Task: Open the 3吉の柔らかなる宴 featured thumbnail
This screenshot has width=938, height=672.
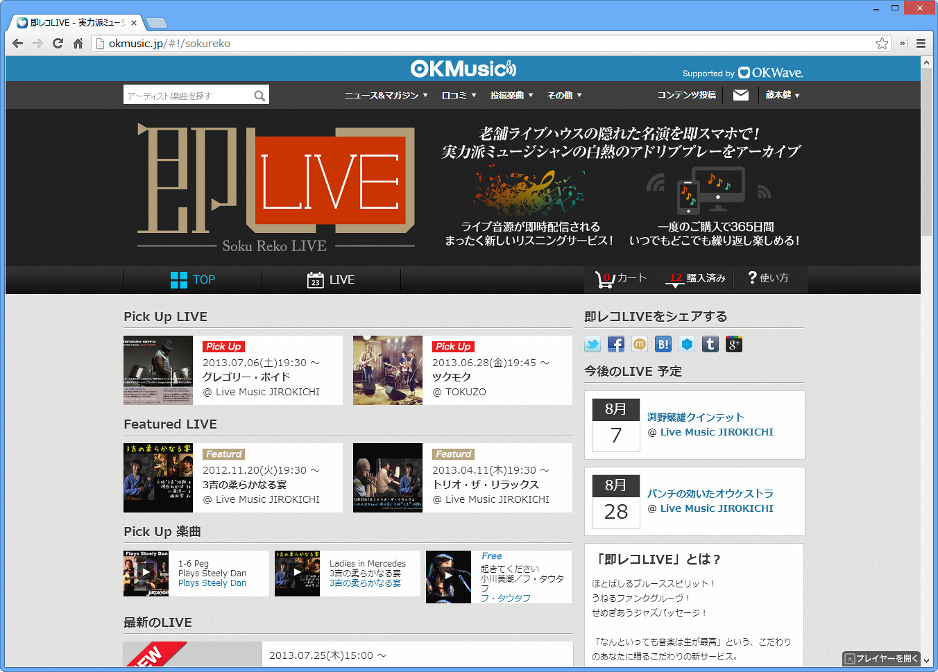Action: 158,478
